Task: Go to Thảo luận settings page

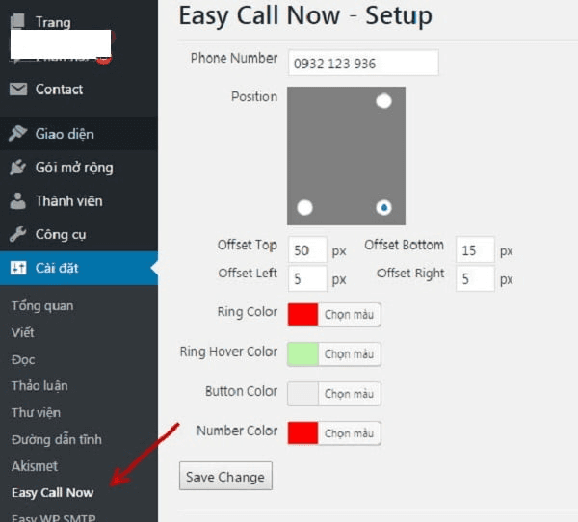Action: [x=39, y=386]
